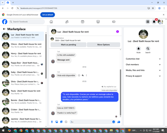The height and width of the screenshot is (133, 167).
Task: Choose a sticker icon in composer
Action: coord(61,122)
